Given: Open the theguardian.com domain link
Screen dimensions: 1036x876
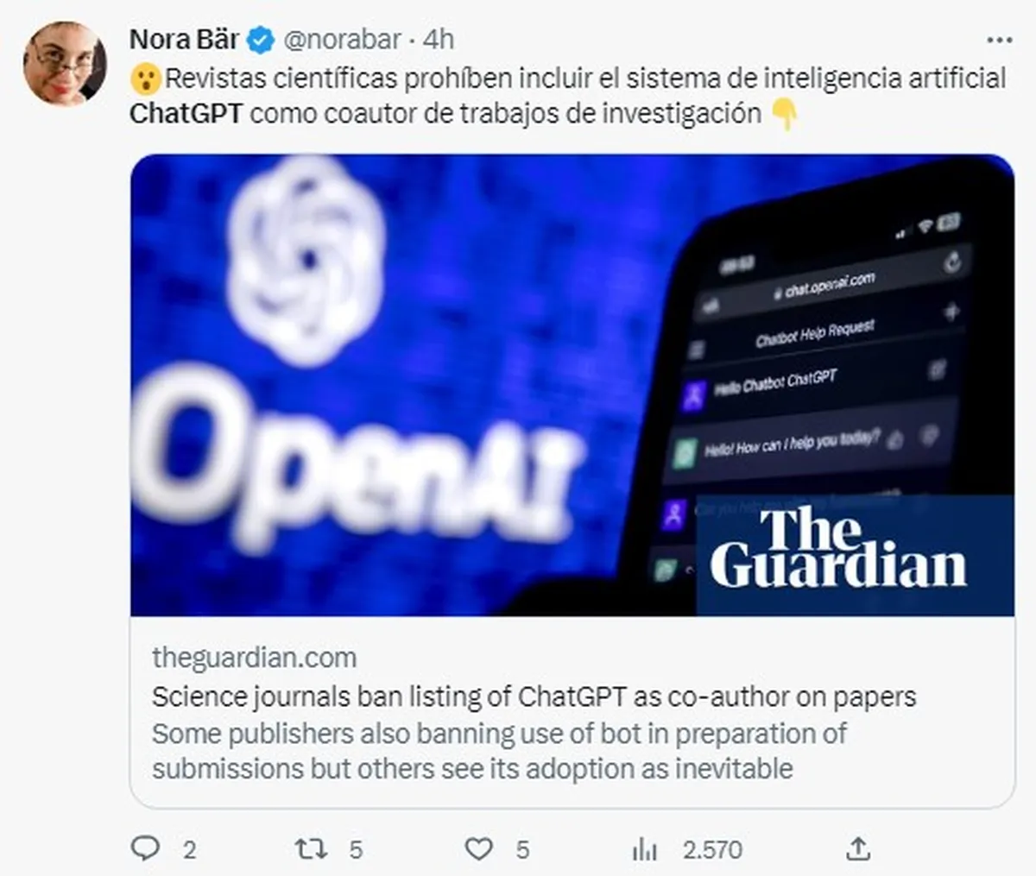Looking at the screenshot, I should pos(254,658).
